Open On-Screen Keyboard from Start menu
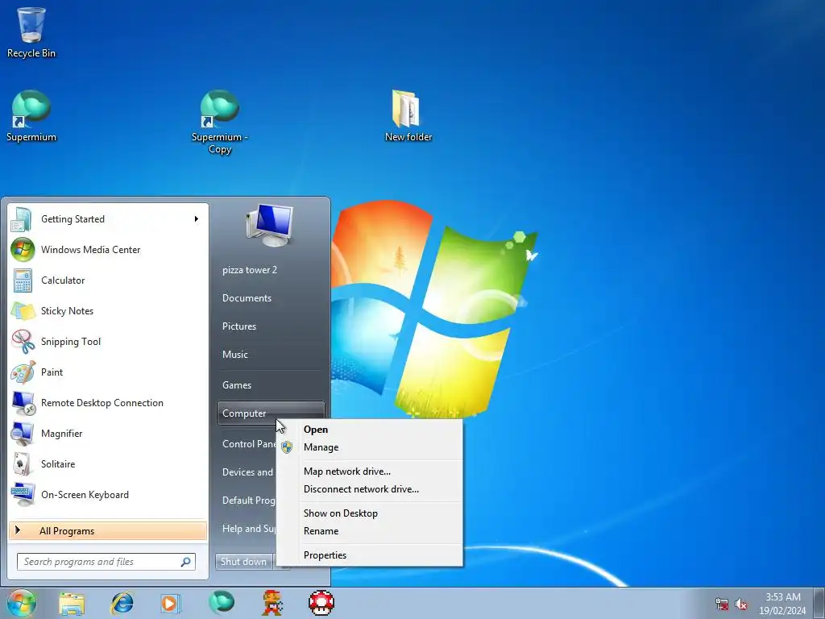 tap(108, 494)
